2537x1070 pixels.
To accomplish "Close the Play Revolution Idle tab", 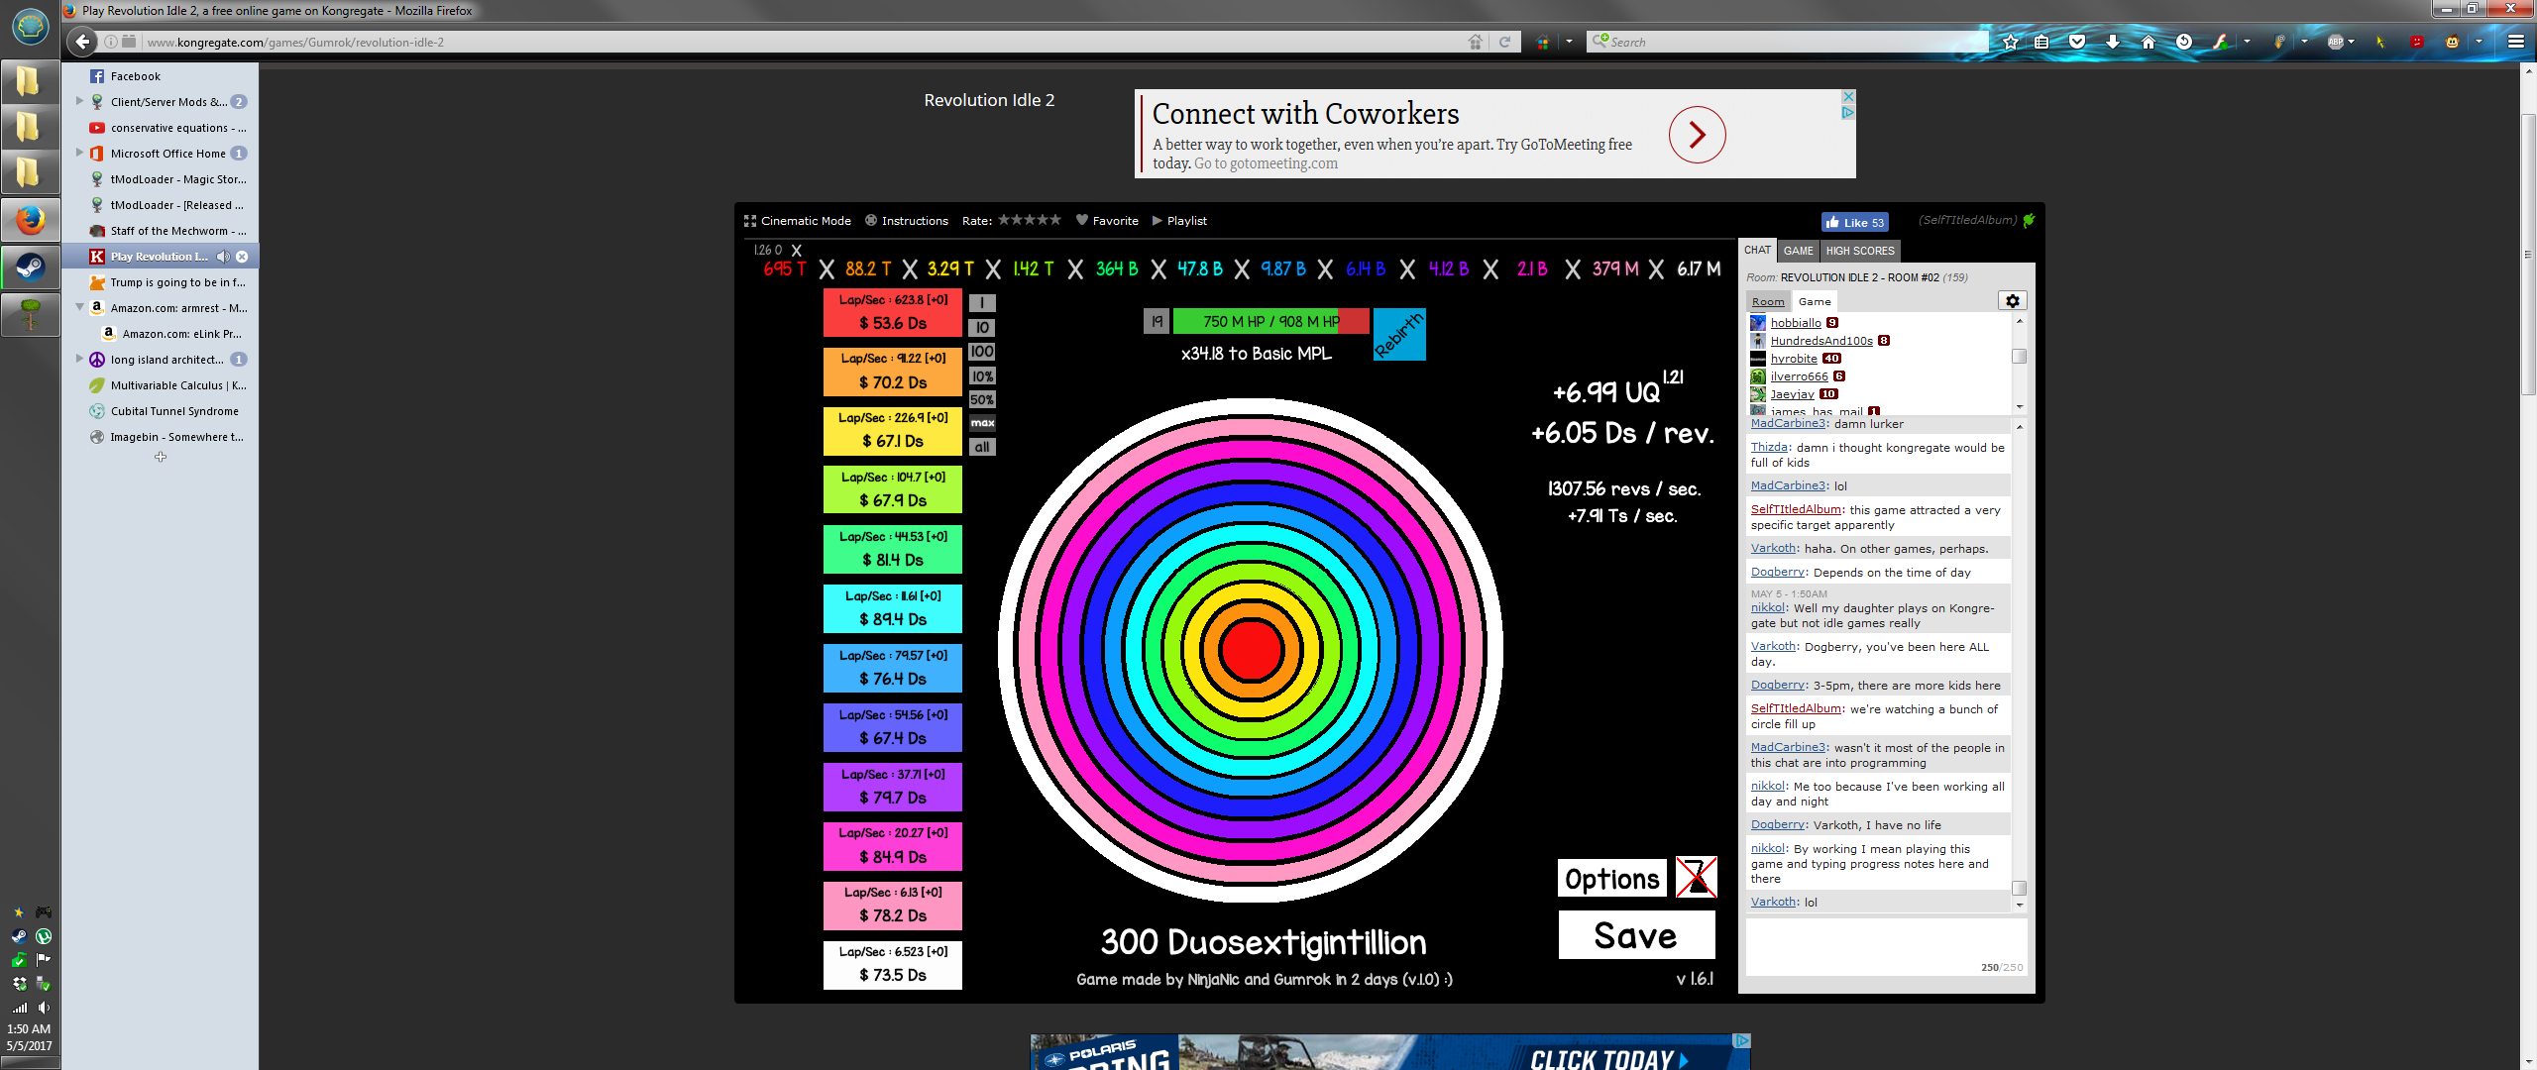I will tap(242, 257).
